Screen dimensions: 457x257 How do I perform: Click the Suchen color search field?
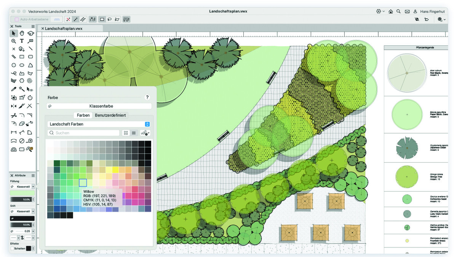click(84, 133)
